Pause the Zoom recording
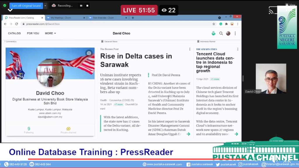This screenshot has height=168, width=299. (x=81, y=6)
